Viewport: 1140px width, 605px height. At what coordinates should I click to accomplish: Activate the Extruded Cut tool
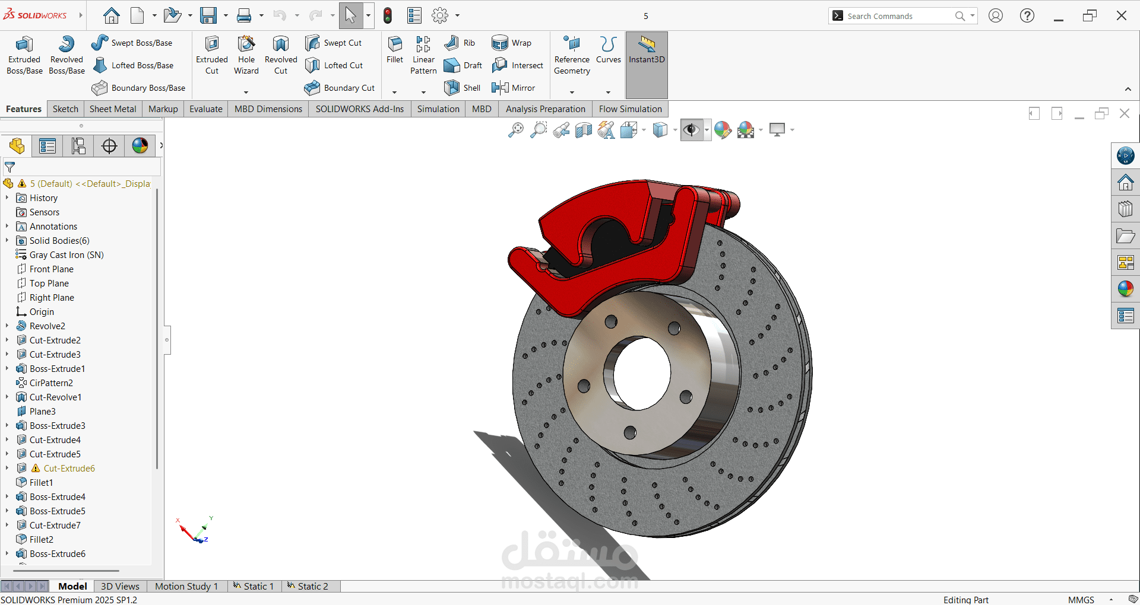212,55
